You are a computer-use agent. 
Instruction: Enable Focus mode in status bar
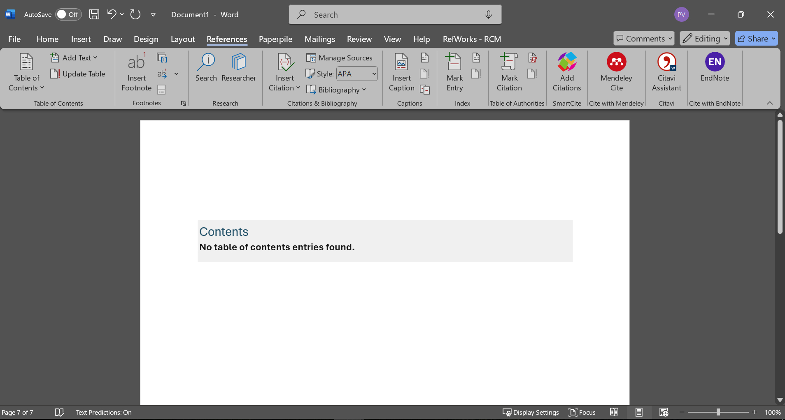[x=582, y=412]
